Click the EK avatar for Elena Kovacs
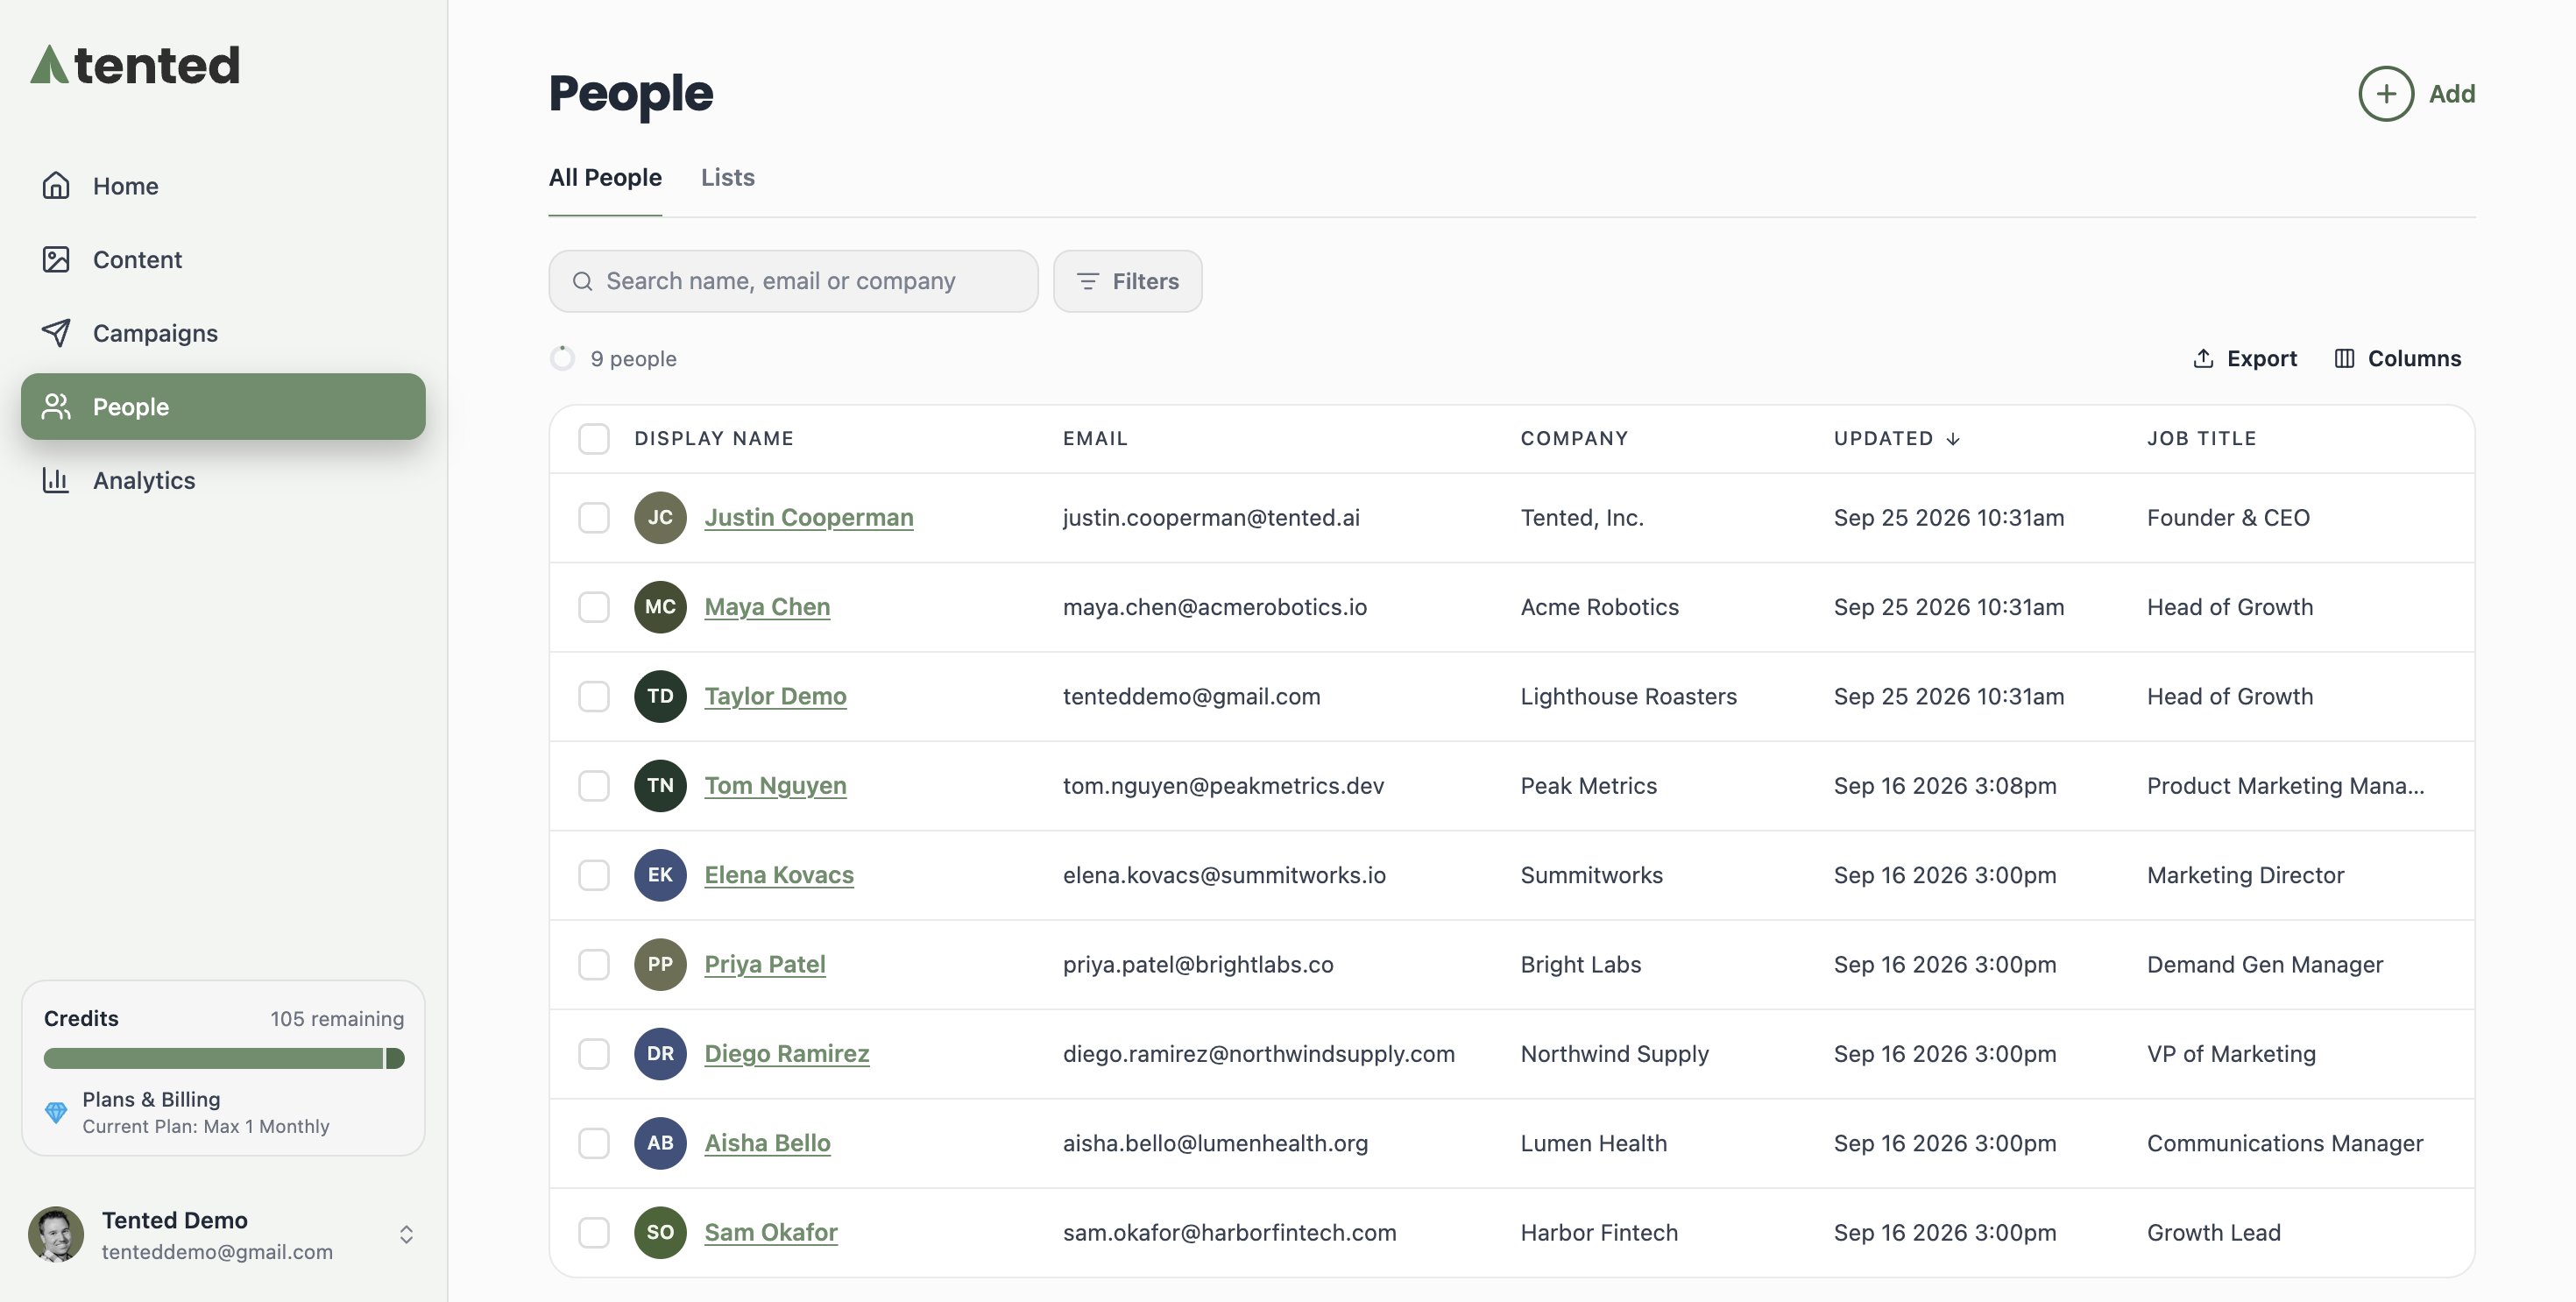The image size is (2576, 1302). [660, 875]
